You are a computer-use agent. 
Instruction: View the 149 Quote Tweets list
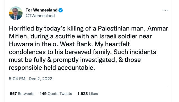(56, 94)
